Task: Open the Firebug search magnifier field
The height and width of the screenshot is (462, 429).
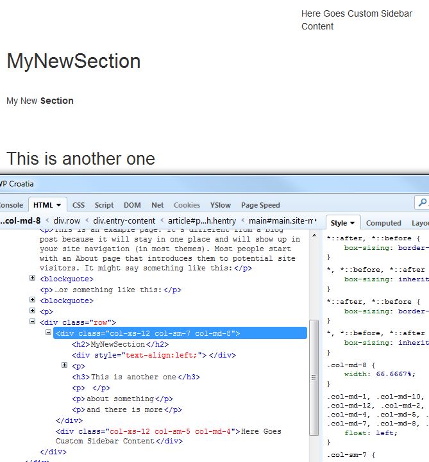Action: pos(423,202)
